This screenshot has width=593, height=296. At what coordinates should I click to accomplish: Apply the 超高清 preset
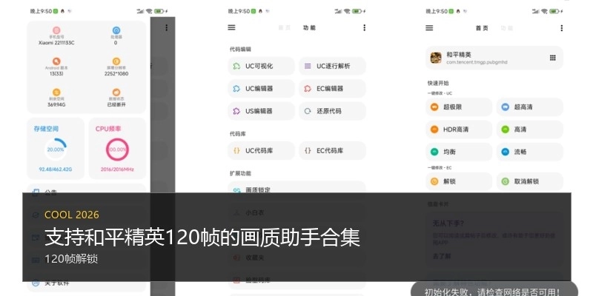pos(529,107)
